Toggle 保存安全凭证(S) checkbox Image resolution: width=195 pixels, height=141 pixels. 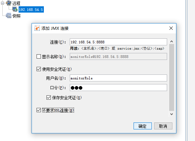pos(49,98)
